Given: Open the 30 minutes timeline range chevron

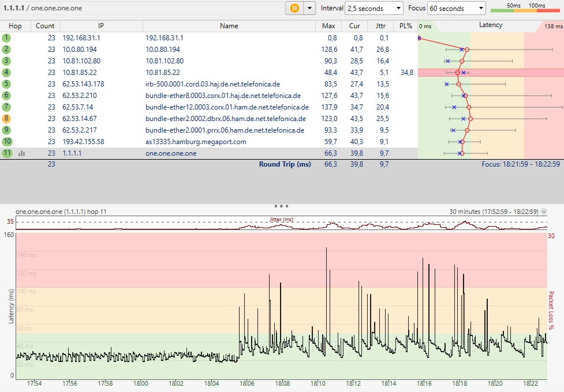Looking at the screenshot, I should coord(544,212).
